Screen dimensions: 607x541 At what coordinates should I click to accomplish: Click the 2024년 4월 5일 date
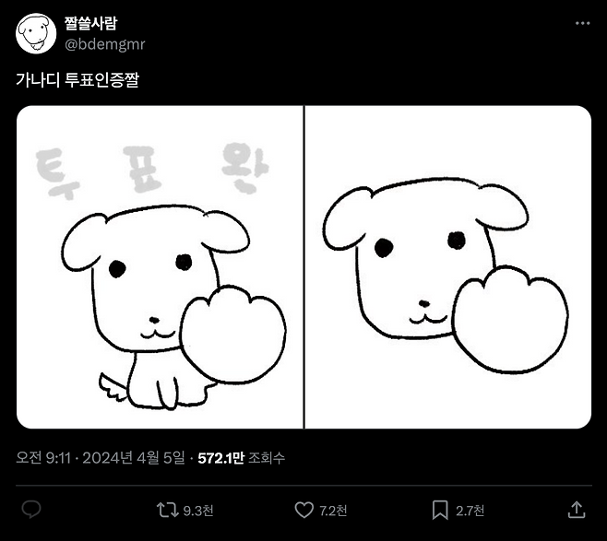point(134,458)
